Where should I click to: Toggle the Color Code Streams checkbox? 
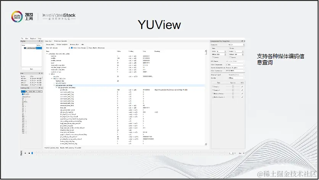tap(72, 48)
